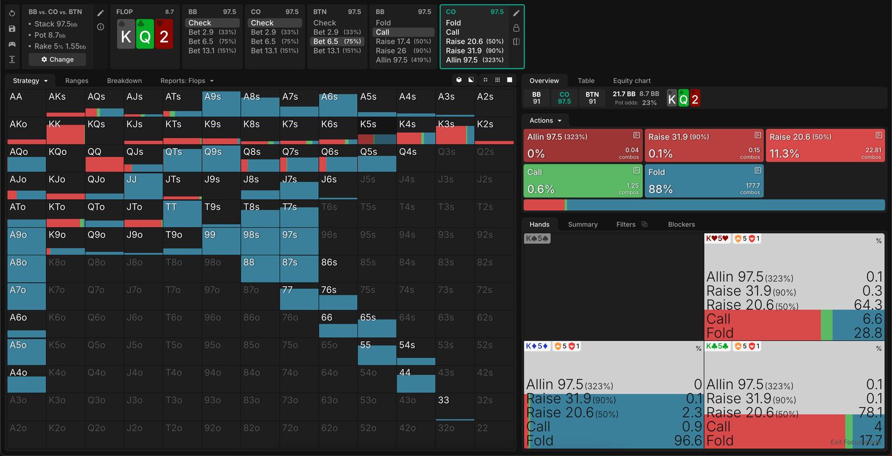Viewport: 892px width, 456px height.
Task: Open practice mode via the gamepad icon
Action: pyautogui.click(x=12, y=44)
